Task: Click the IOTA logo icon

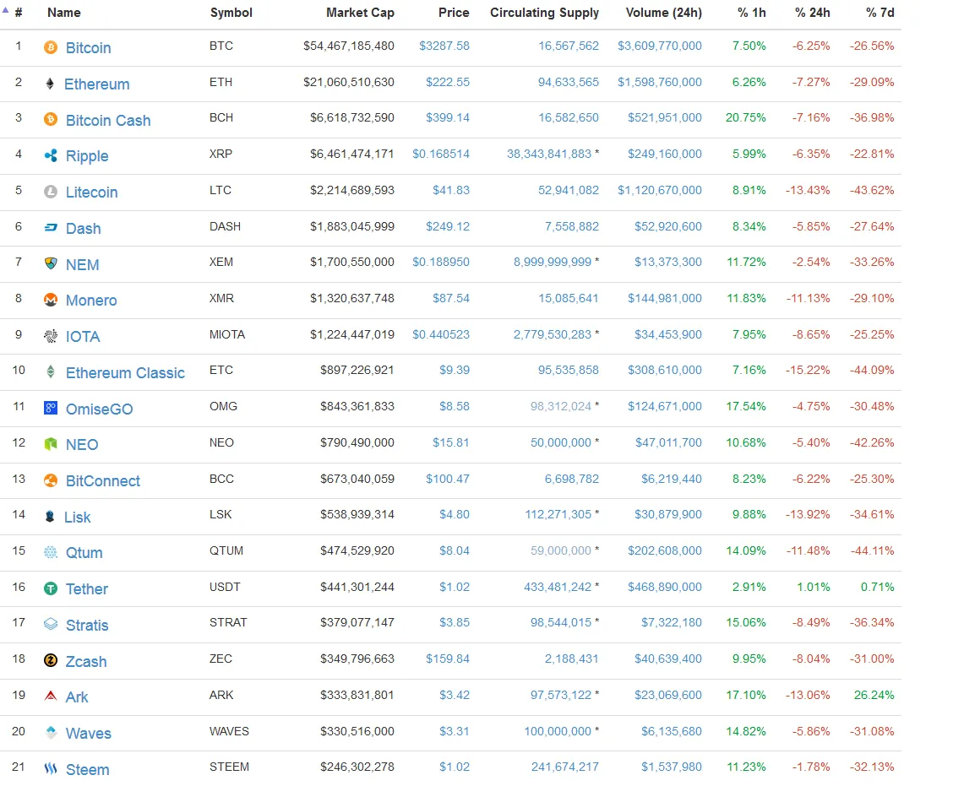Action: [51, 336]
